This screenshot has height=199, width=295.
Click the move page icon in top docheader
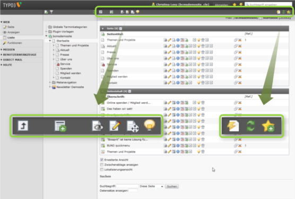pos(133,12)
